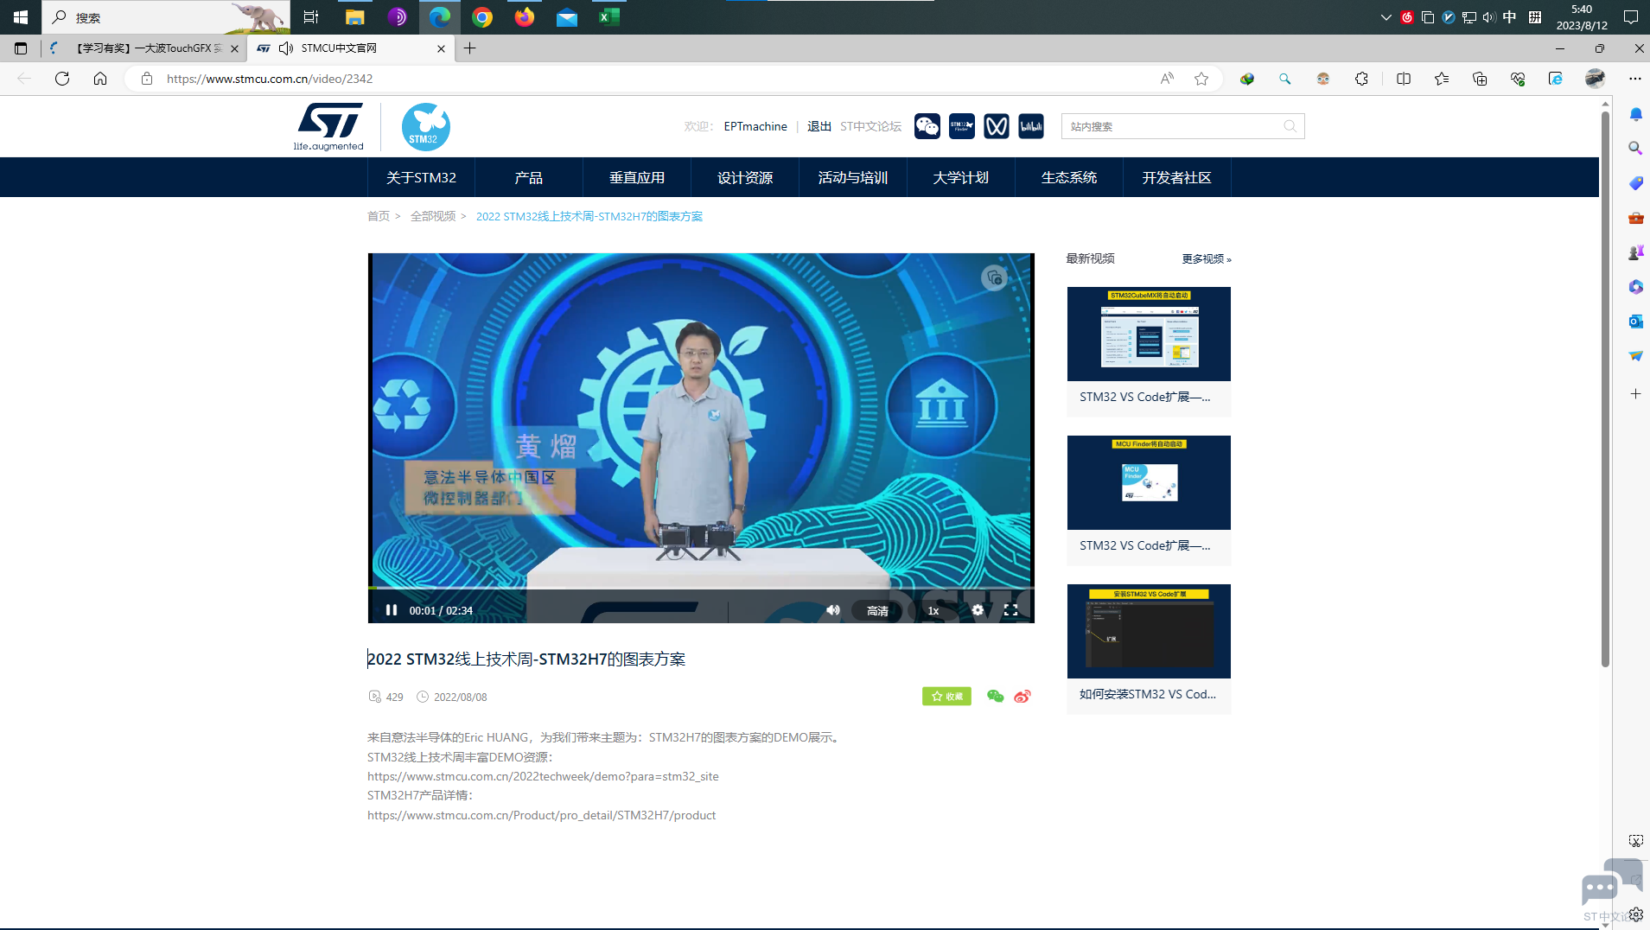The height and width of the screenshot is (930, 1650).
Task: Open Chrome from the taskbar
Action: click(481, 17)
